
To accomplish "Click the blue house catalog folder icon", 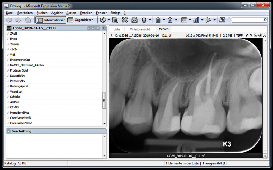I will 158,20.
